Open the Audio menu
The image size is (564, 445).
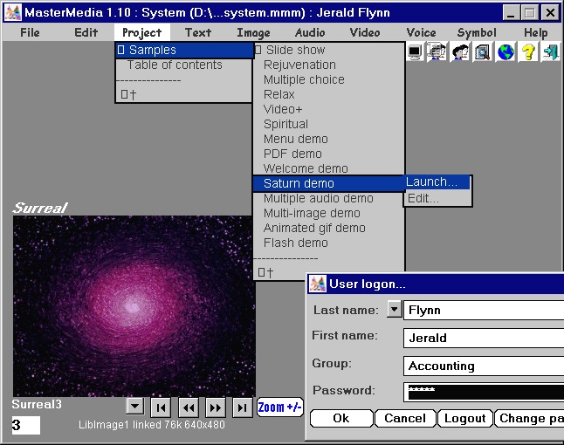(x=310, y=32)
